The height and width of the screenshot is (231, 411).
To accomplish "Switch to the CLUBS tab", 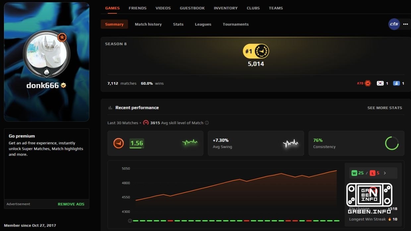I will pos(253,8).
